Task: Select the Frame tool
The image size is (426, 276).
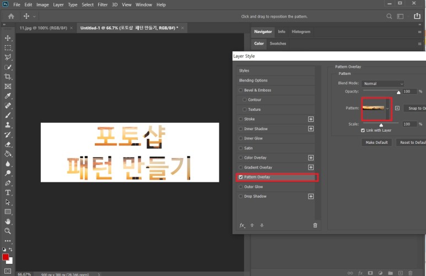Action: click(x=8, y=86)
